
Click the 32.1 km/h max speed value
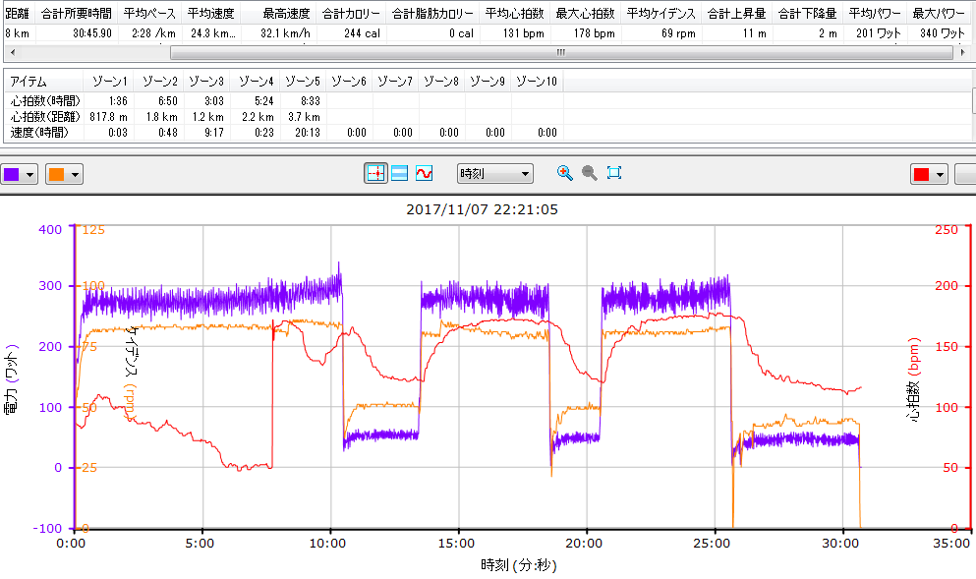click(285, 33)
